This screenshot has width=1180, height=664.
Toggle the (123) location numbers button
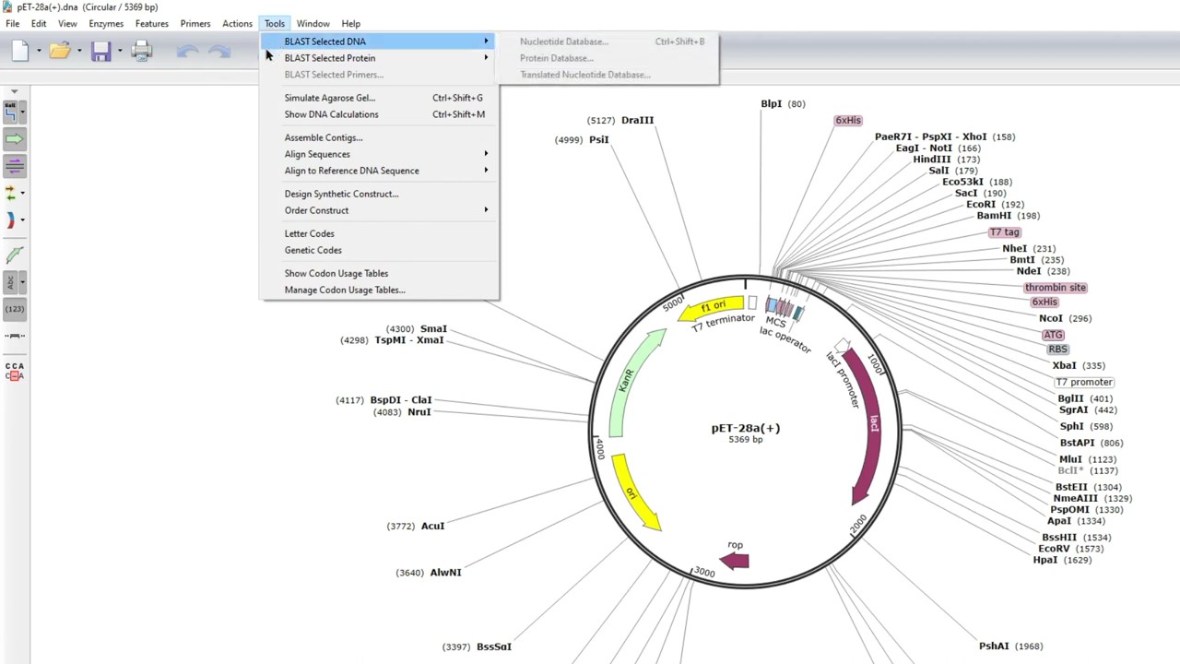click(x=14, y=309)
